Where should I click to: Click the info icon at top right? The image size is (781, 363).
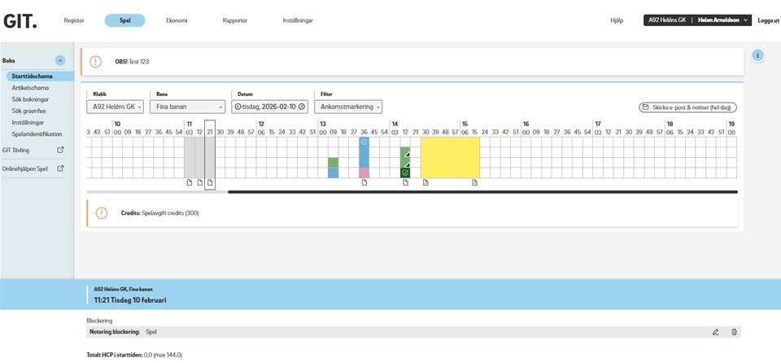click(x=757, y=55)
